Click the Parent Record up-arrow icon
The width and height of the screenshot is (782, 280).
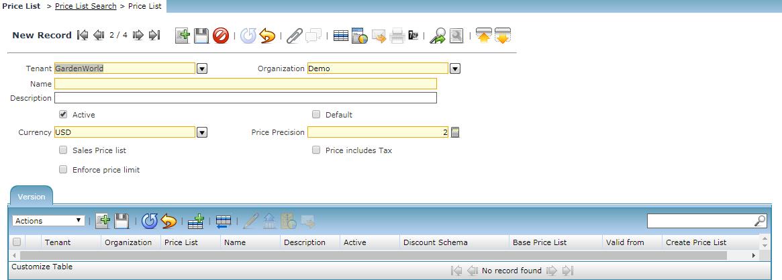pyautogui.click(x=484, y=36)
